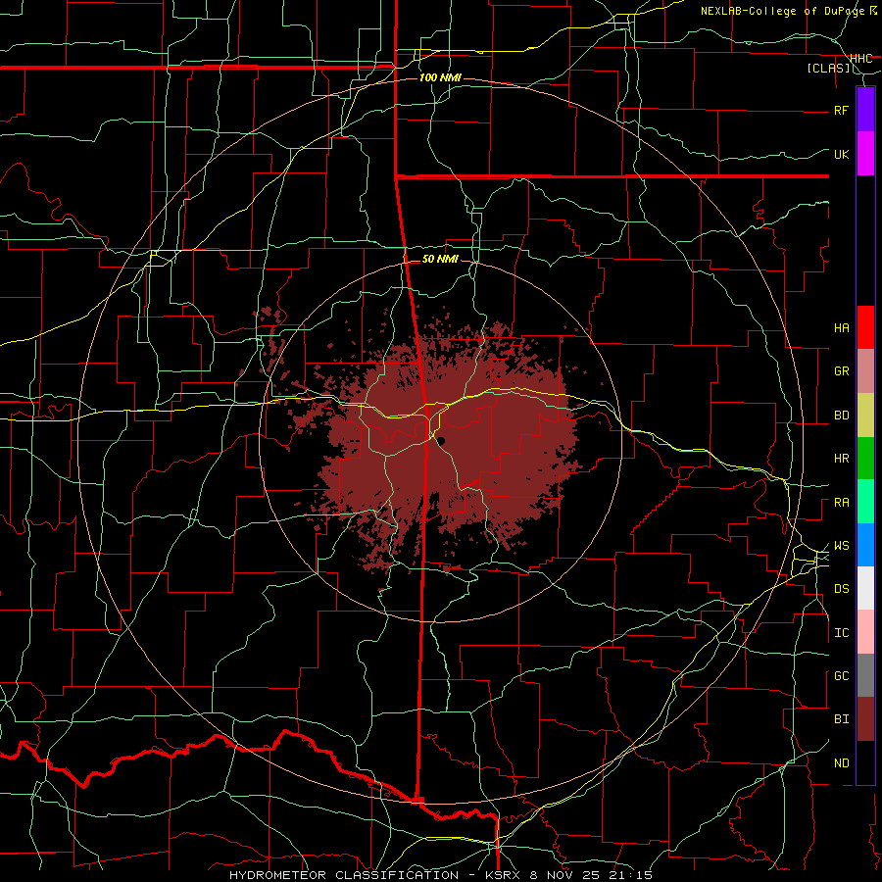
Task: Click the GC legend label
Action: coord(841,676)
